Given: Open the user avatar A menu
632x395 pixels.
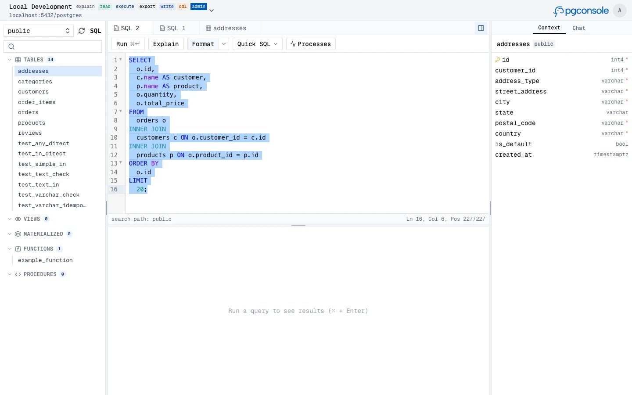Looking at the screenshot, I should point(620,11).
